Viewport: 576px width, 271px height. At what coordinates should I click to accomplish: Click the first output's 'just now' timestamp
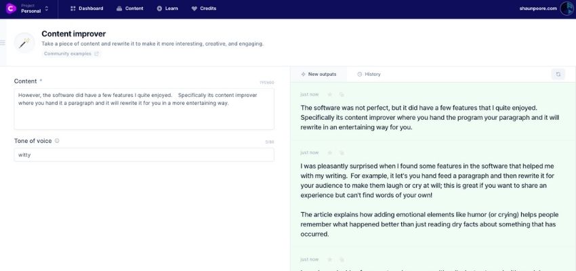[309, 94]
